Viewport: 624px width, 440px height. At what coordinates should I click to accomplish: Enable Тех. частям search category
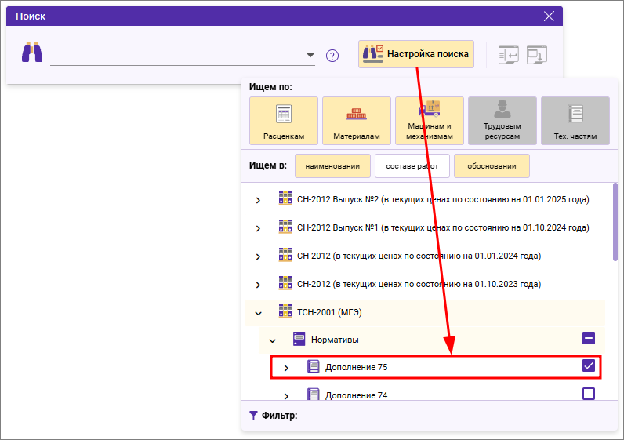click(x=575, y=121)
